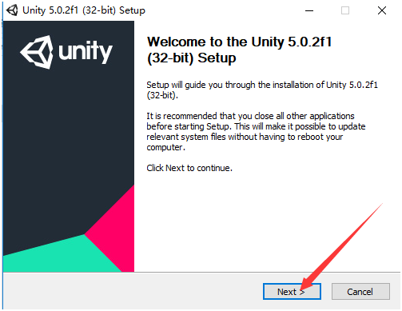Close the Unity Setup window
Screen dimensions: 402x311
coord(382,10)
